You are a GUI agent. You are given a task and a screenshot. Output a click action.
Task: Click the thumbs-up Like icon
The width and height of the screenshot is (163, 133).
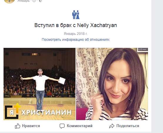[17, 126]
